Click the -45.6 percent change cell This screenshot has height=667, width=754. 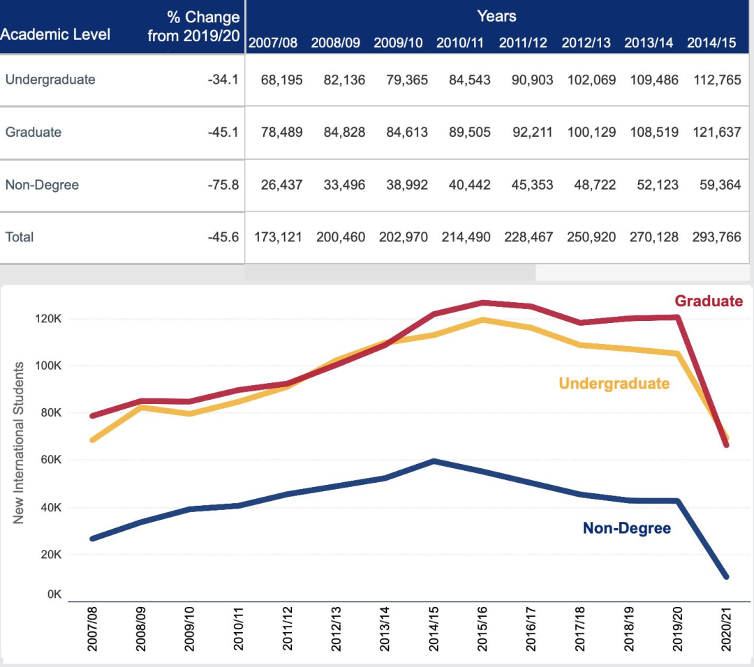point(223,237)
